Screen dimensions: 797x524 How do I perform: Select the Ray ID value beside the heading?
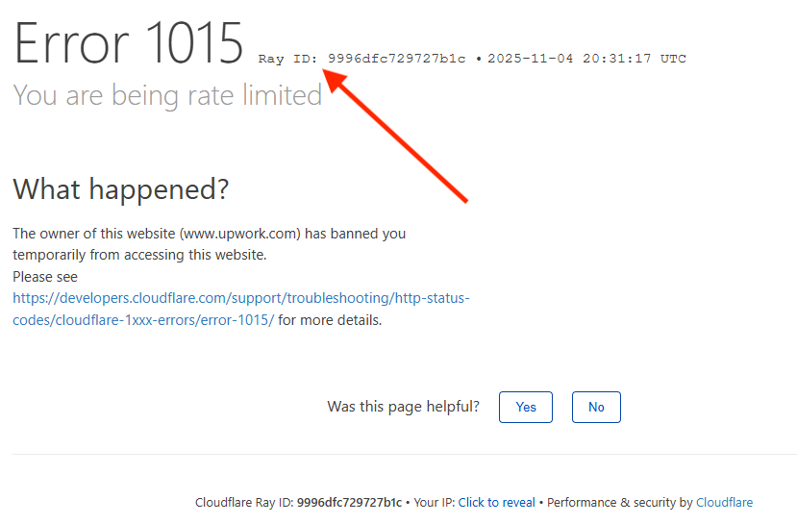[396, 59]
